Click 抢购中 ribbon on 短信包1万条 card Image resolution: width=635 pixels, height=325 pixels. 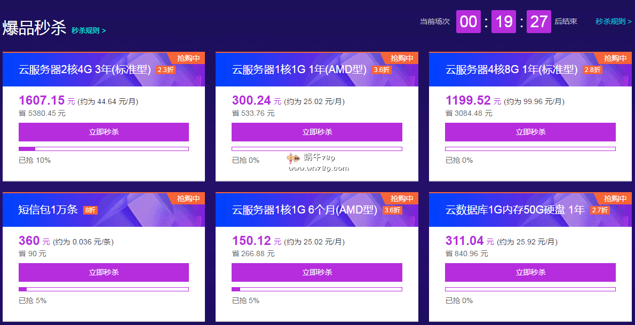(188, 199)
